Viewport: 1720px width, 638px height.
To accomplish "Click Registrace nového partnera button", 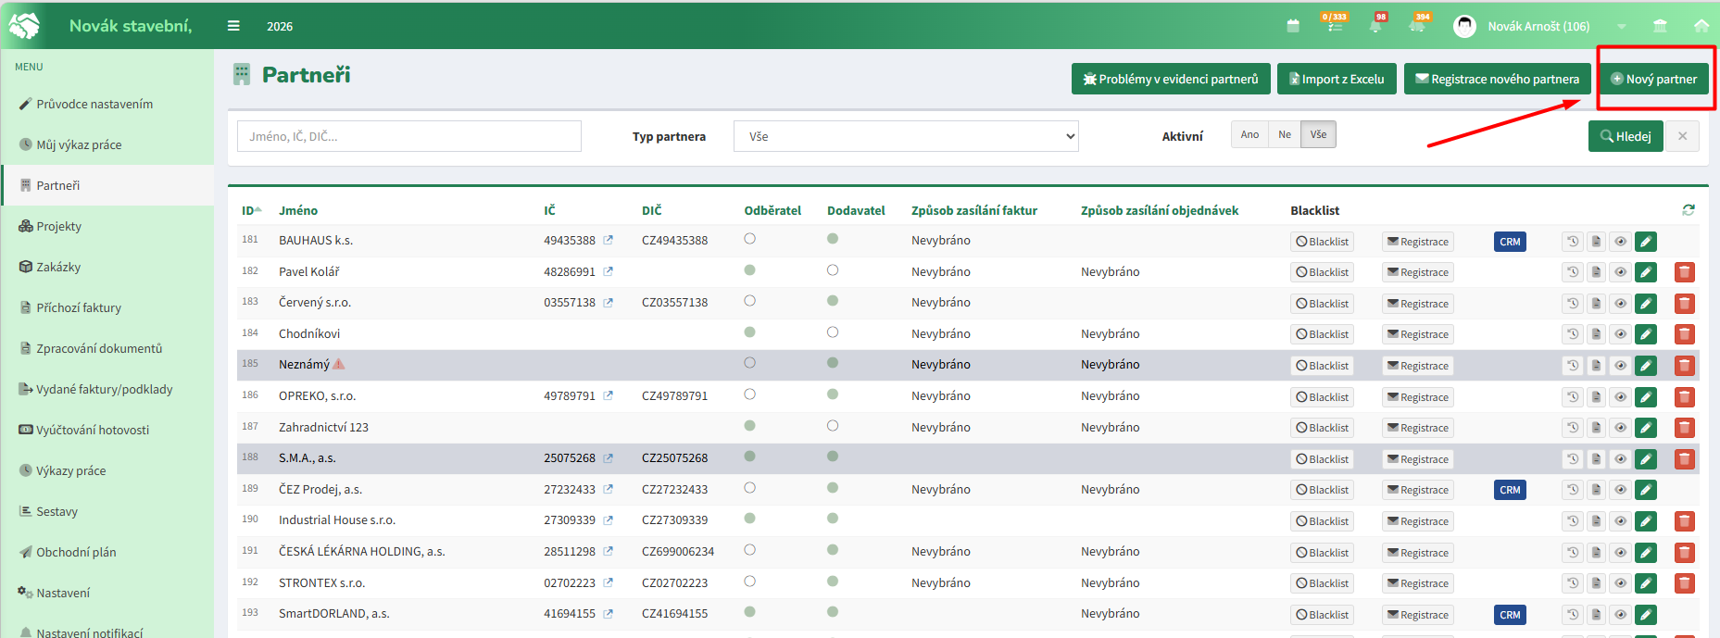I will (x=1498, y=79).
